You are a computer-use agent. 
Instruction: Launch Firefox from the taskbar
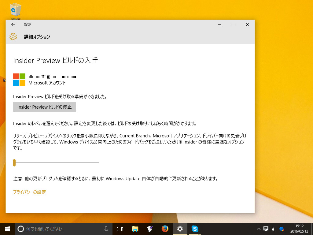(165, 229)
